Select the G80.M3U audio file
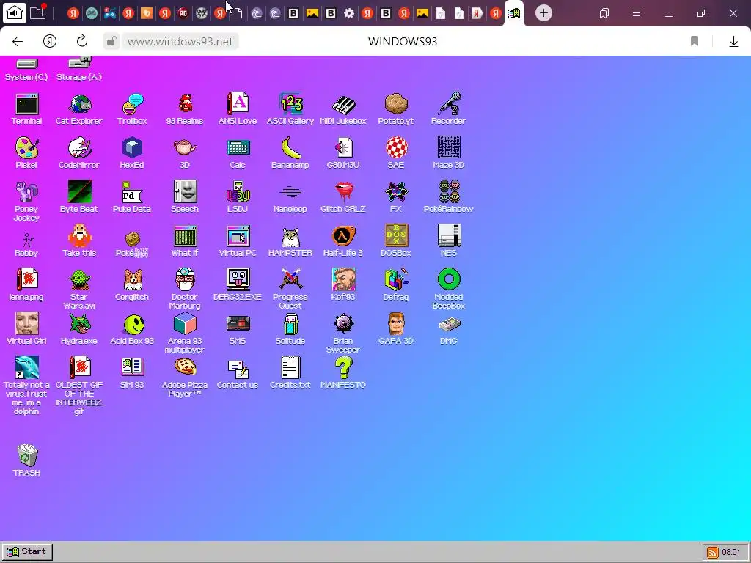Viewport: 751px width, 563px height. (x=343, y=153)
